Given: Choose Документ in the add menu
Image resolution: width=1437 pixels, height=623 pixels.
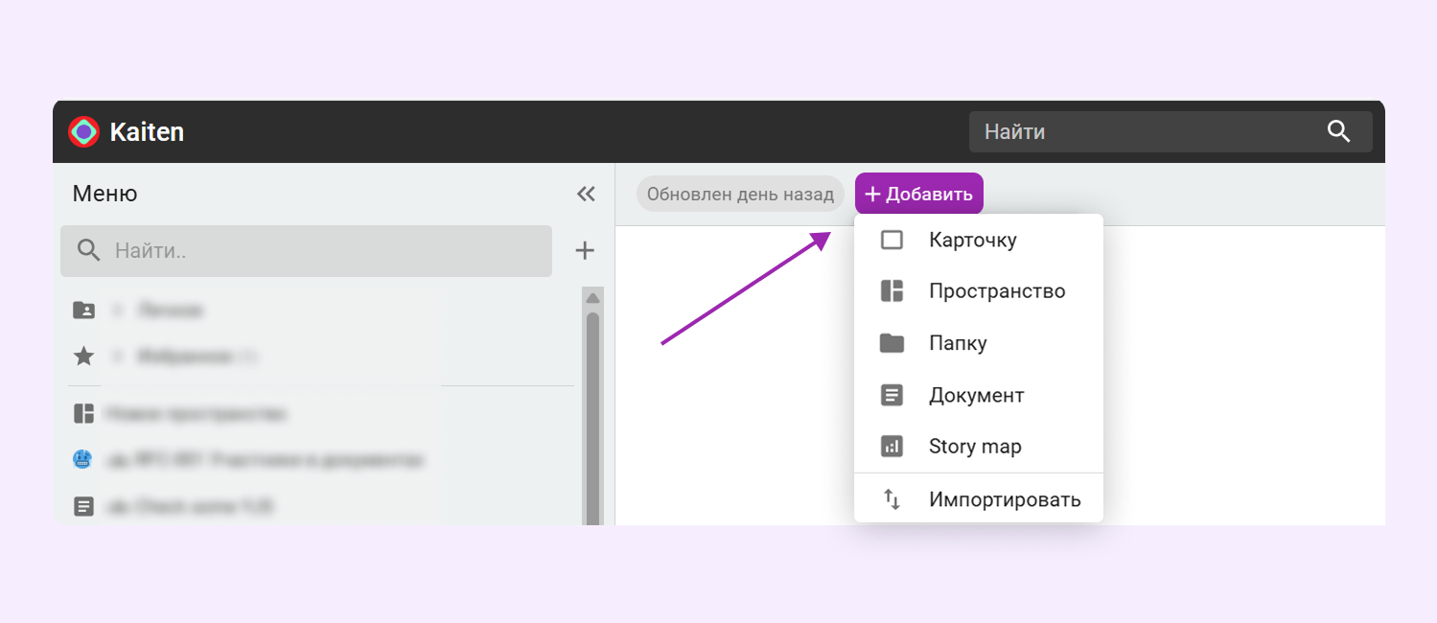Looking at the screenshot, I should click(976, 395).
